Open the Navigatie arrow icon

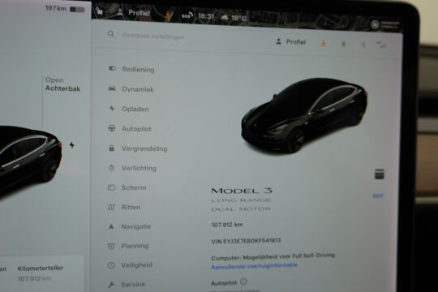point(111,226)
